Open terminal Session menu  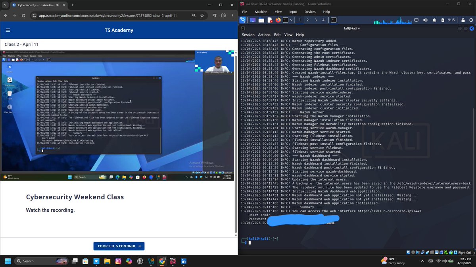pos(248,35)
